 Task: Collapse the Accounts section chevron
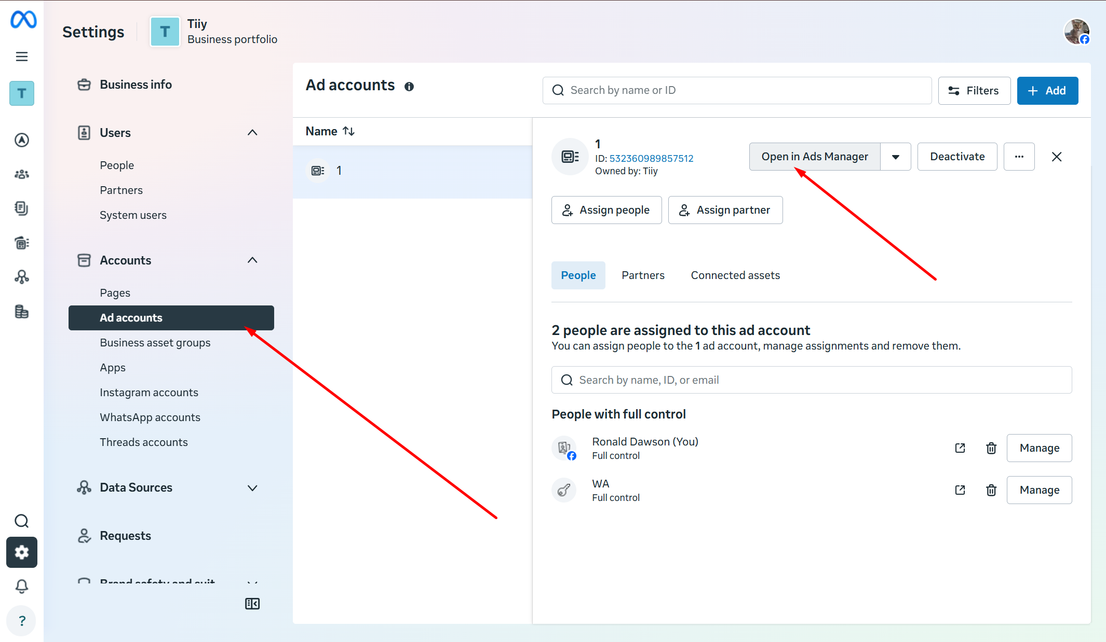tap(252, 260)
